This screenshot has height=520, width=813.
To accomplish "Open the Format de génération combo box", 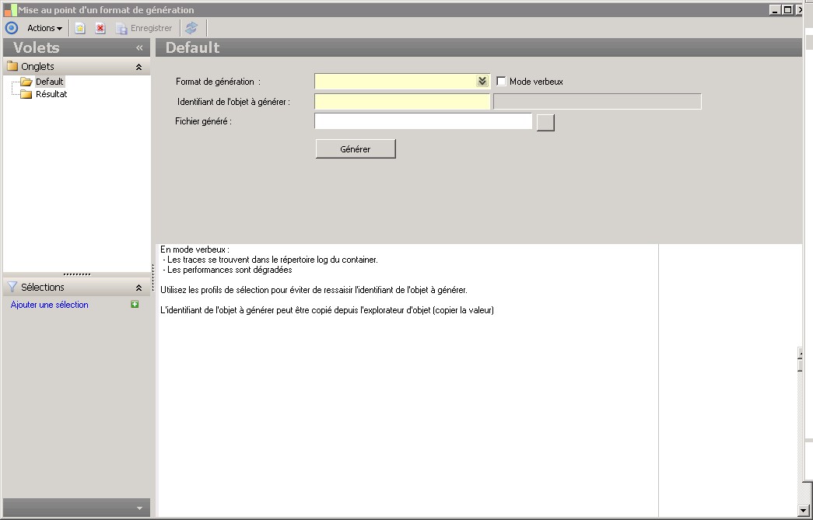I will [x=402, y=82].
